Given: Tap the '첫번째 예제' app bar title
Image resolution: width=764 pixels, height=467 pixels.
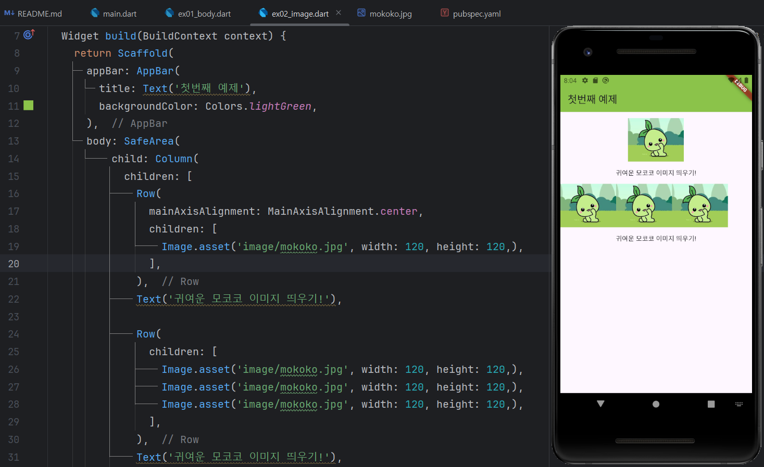Looking at the screenshot, I should pyautogui.click(x=592, y=99).
